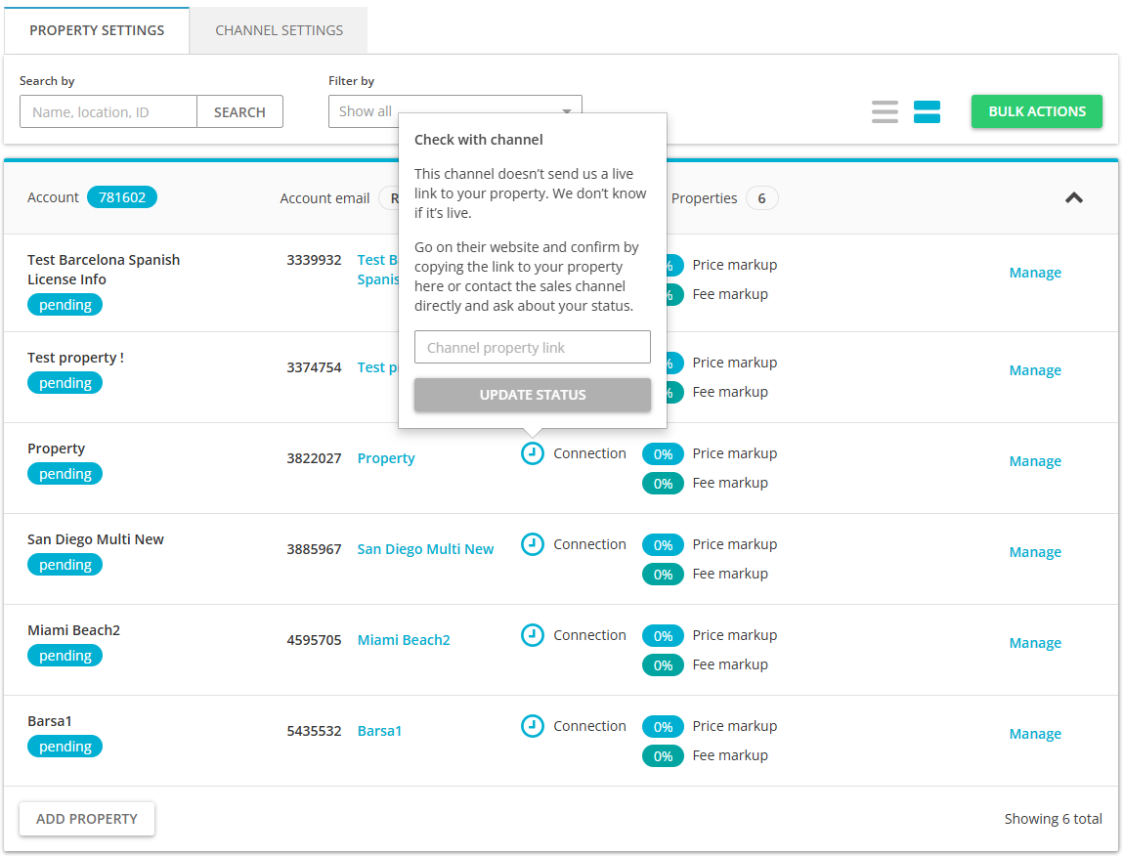Viewport: 1123px width, 856px height.
Task: Click Barsa1 0% fee markup badge
Action: point(664,756)
